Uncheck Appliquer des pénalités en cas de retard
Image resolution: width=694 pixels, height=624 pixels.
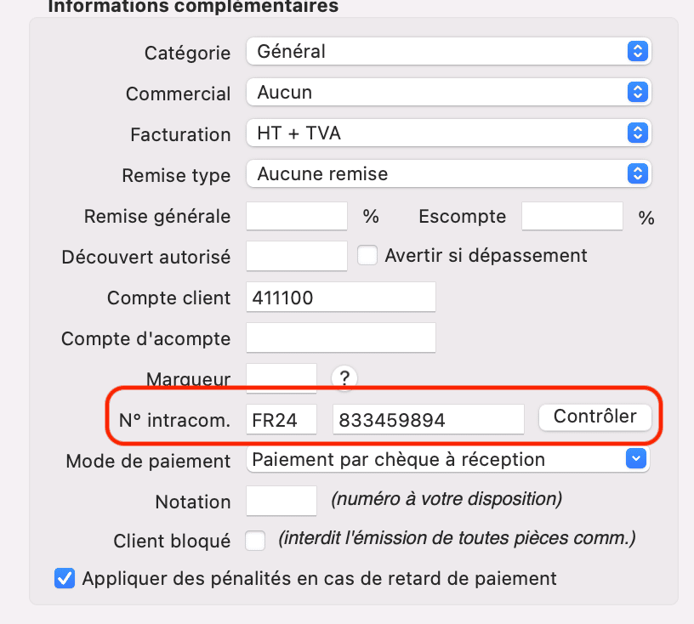tap(65, 578)
